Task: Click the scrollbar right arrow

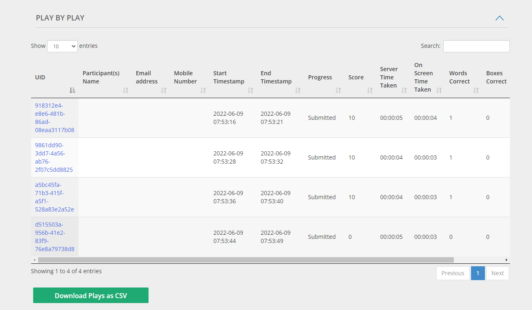Action: pyautogui.click(x=507, y=260)
